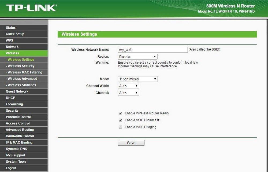Open Advanced Routing in sidebar
Screen dimensions: 268x172
(24, 130)
